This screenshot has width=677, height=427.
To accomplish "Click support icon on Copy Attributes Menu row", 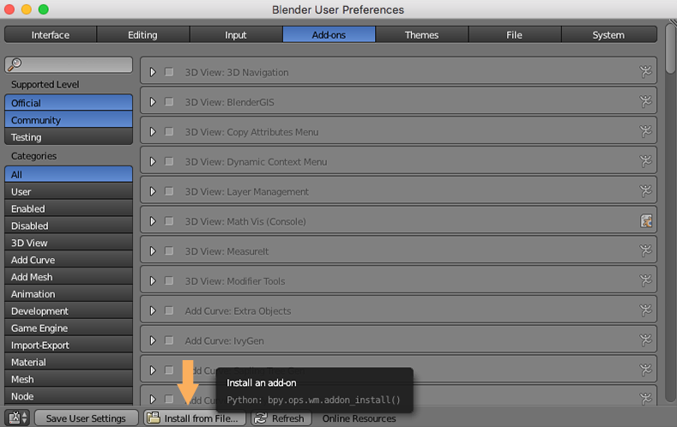I will [x=645, y=131].
